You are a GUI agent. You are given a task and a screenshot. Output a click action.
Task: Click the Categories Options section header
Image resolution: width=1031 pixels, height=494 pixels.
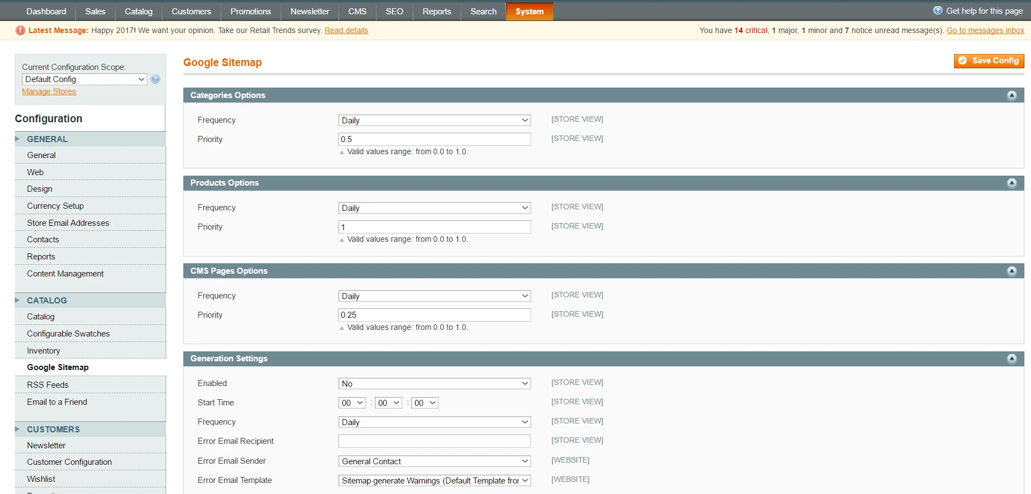603,95
